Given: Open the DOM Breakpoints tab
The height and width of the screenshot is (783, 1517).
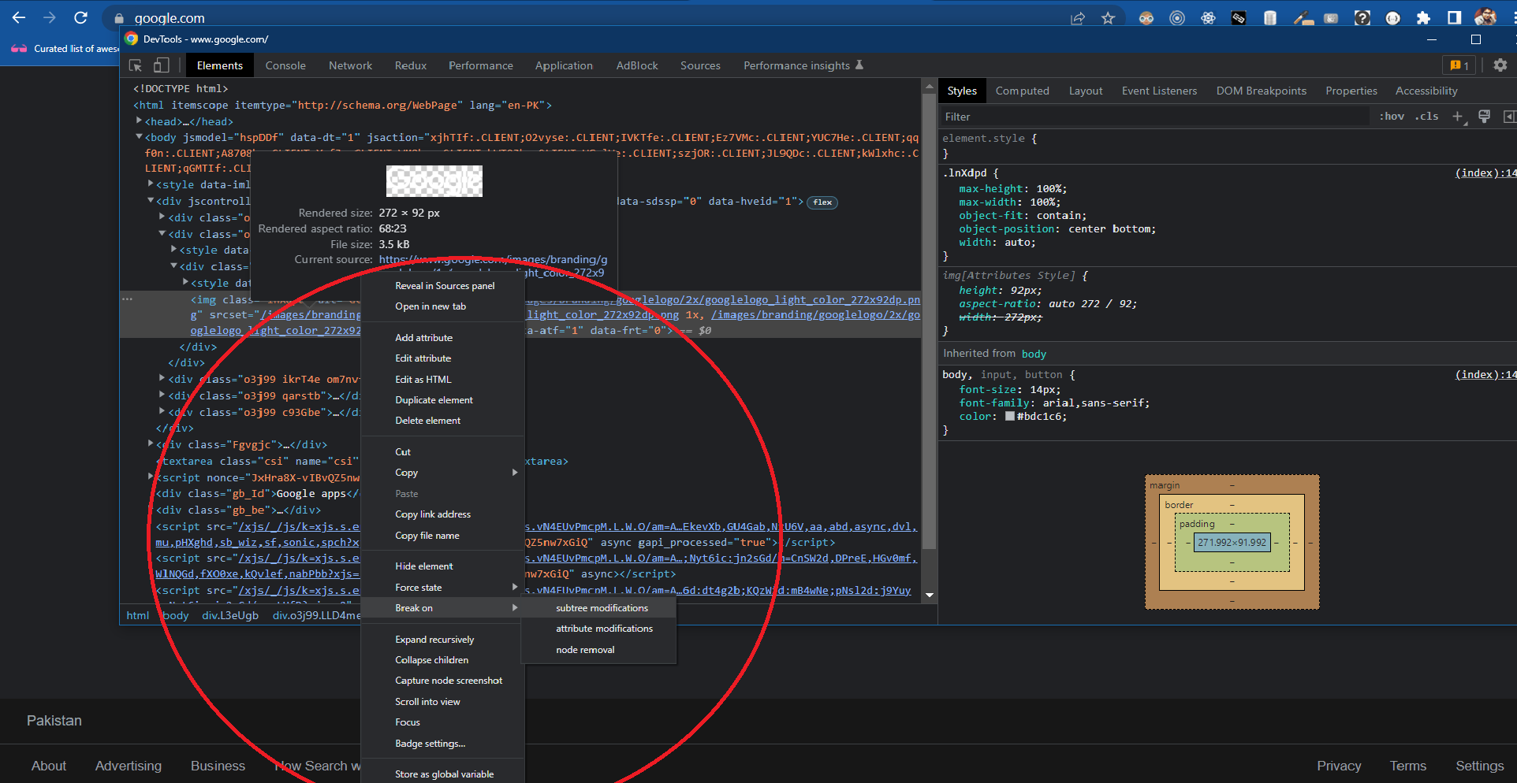Looking at the screenshot, I should [x=1261, y=91].
